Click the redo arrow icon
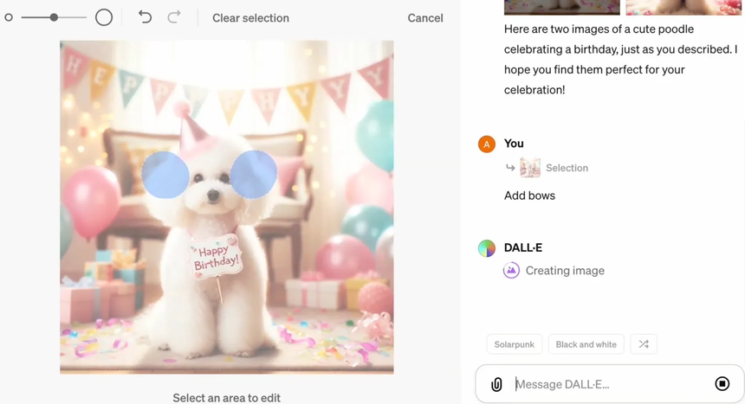This screenshot has width=745, height=404. click(174, 17)
